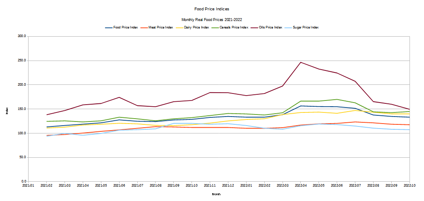424x201 pixels.
Task: Click the 2021-03 x-axis label
Action: click(x=65, y=186)
